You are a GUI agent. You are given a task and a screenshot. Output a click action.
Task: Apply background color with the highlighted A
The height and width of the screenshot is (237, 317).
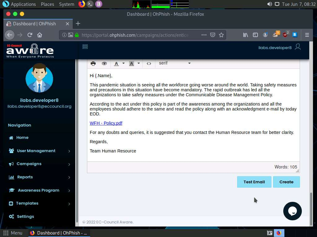point(131,64)
